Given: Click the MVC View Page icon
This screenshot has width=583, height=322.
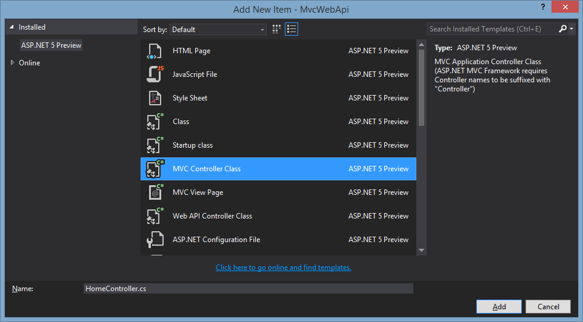Looking at the screenshot, I should (155, 192).
